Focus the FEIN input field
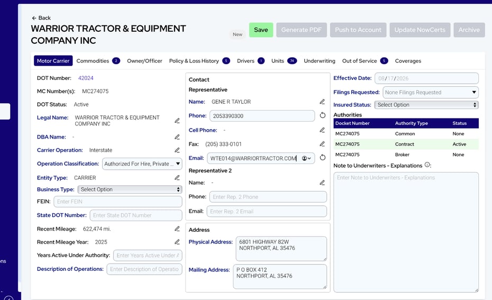 118,202
